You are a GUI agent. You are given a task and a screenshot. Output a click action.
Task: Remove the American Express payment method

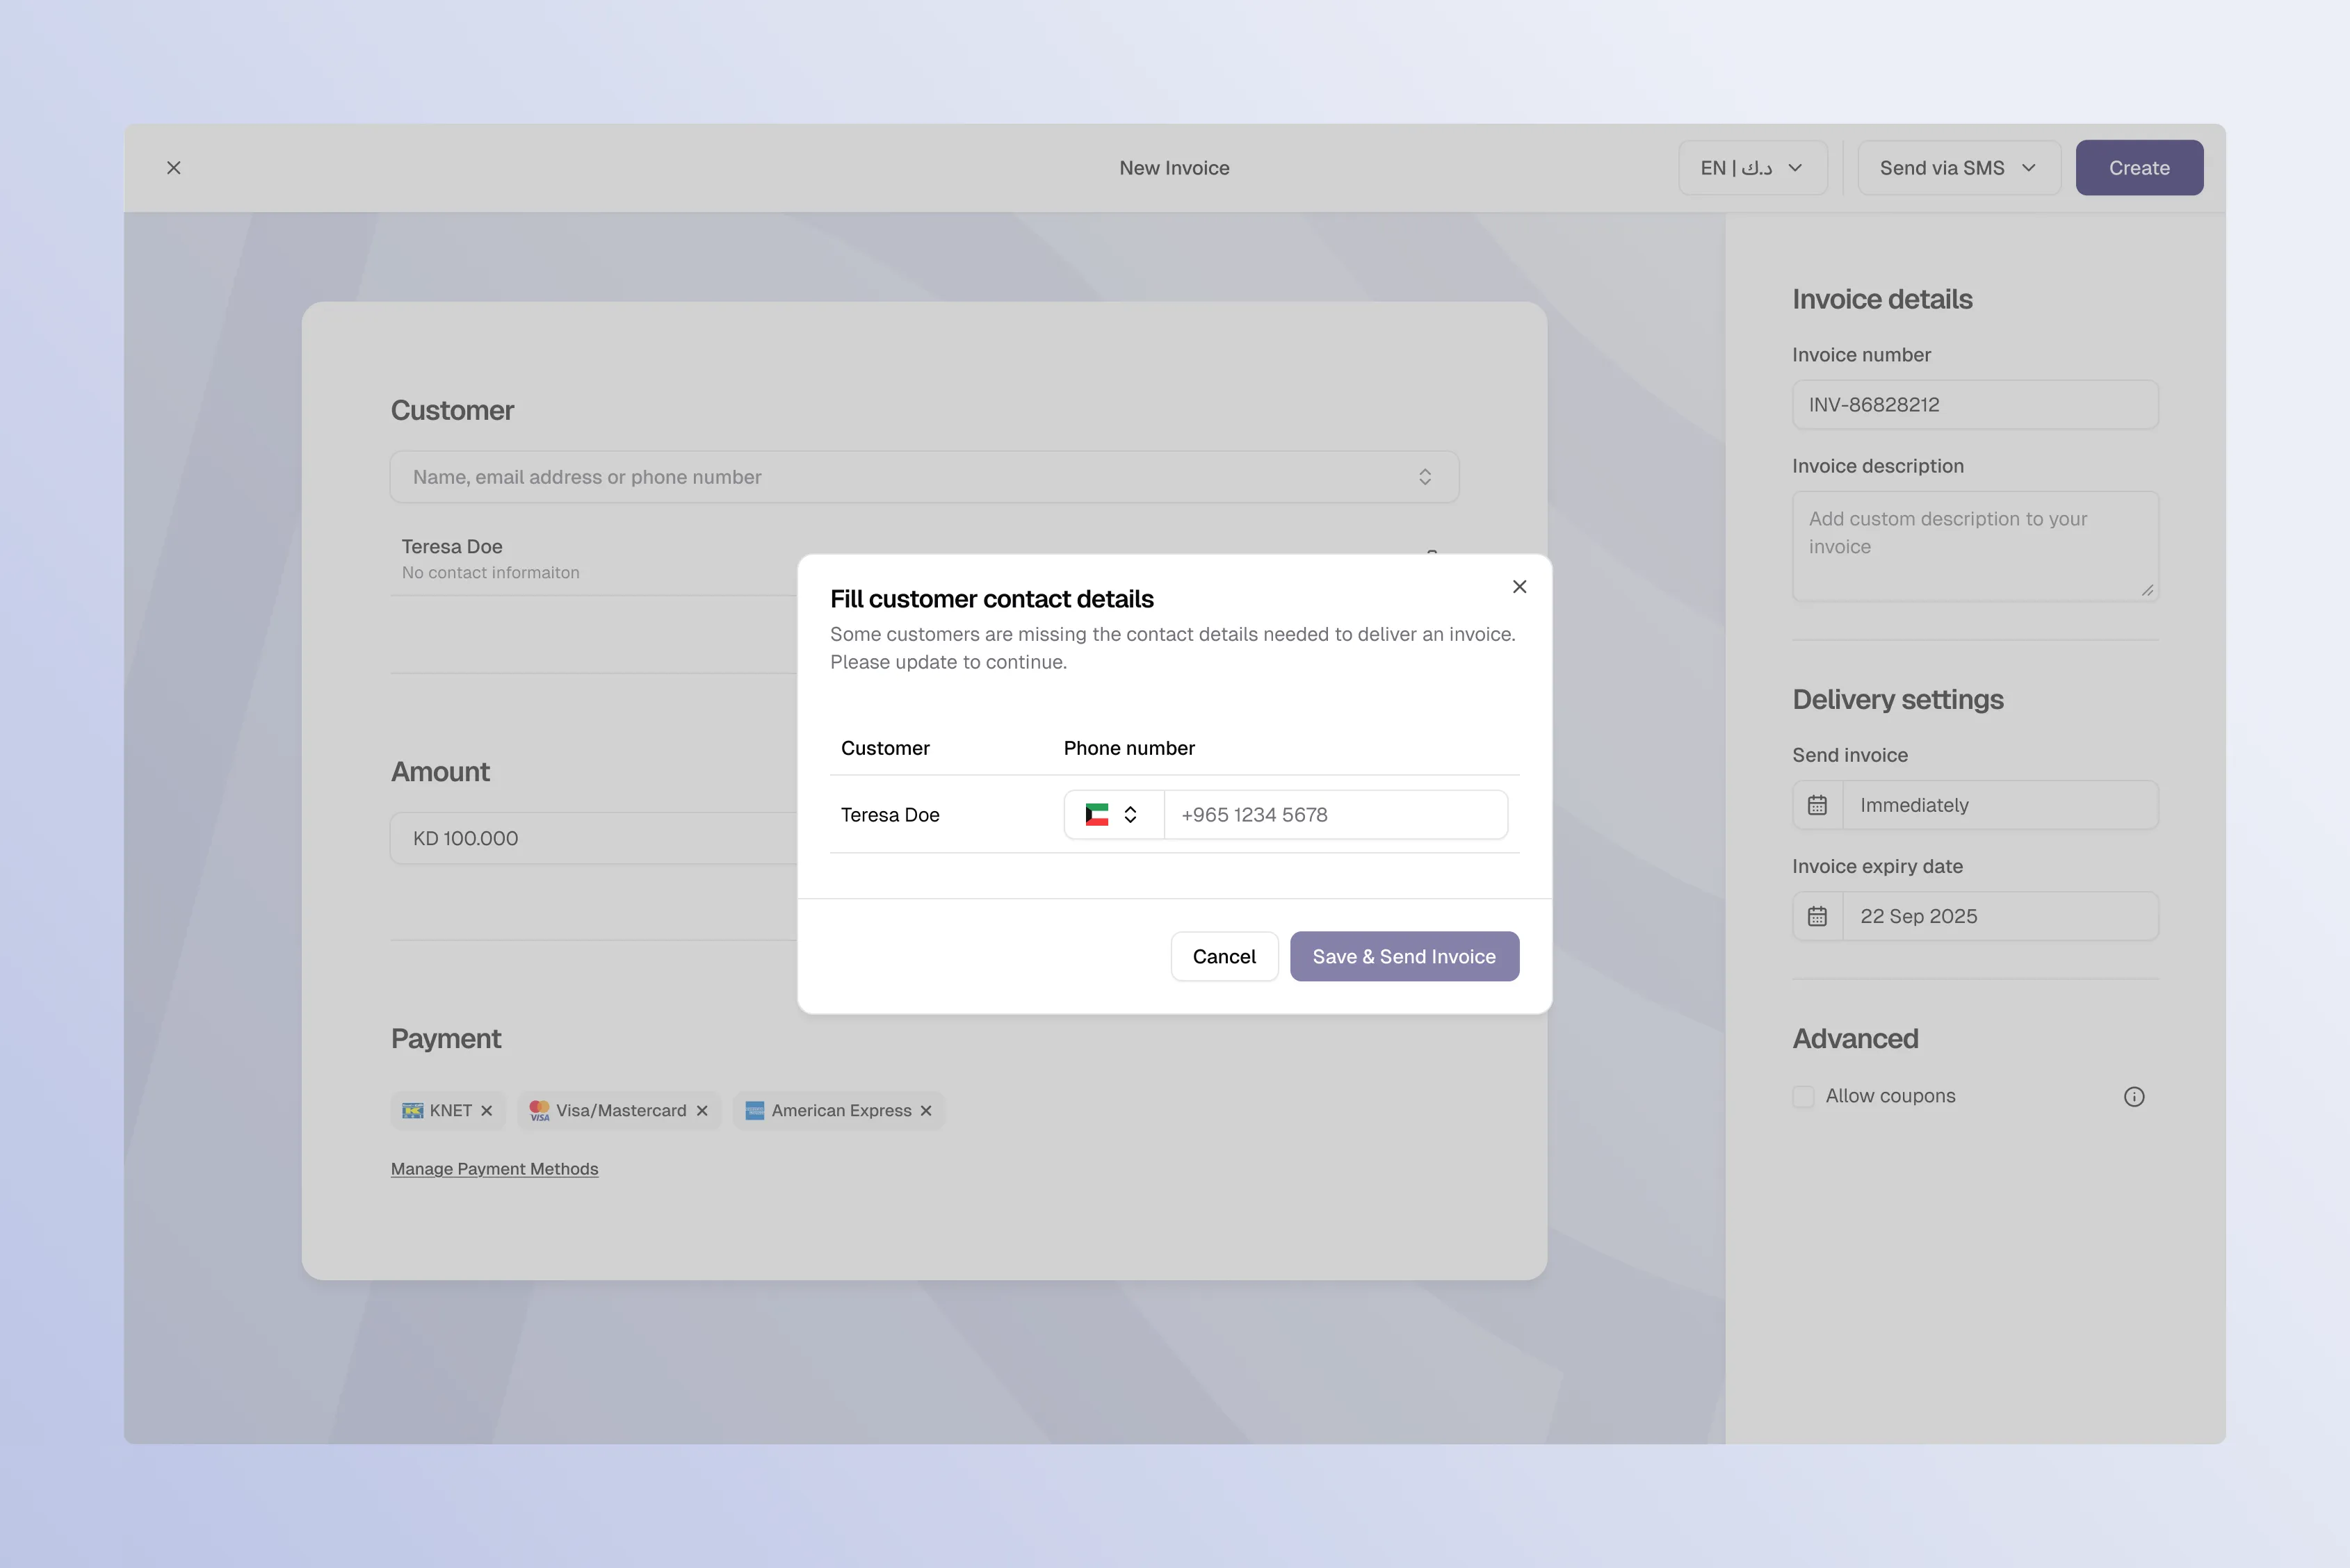pyautogui.click(x=926, y=1111)
